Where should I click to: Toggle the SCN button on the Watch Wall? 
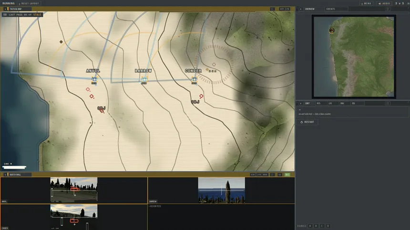[253, 174]
